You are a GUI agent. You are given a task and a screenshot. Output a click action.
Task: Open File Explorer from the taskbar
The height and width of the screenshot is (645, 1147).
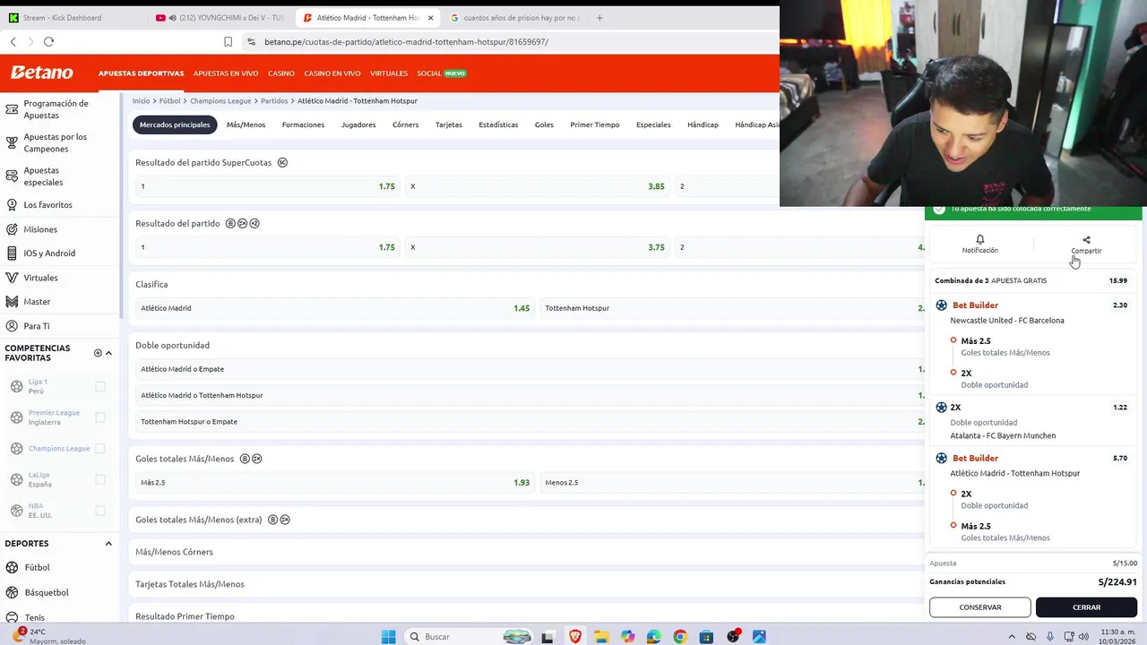(600, 636)
